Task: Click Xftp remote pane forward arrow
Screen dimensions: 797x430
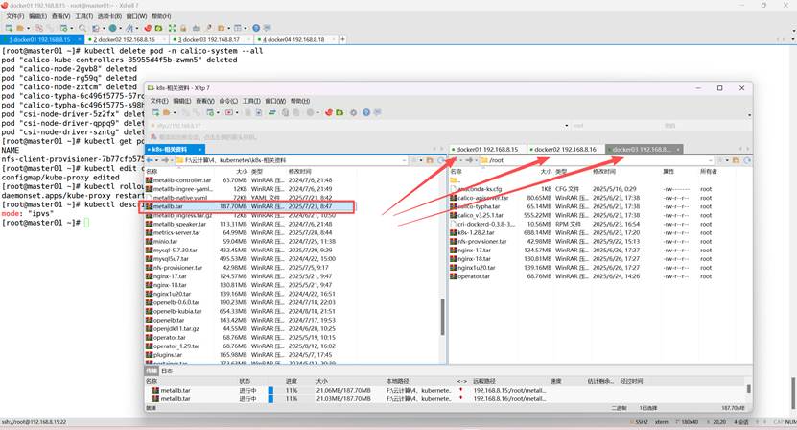Action: tap(469, 160)
